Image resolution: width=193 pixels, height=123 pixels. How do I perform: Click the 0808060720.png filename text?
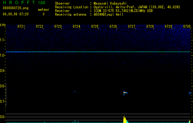pyautogui.click(x=16, y=8)
